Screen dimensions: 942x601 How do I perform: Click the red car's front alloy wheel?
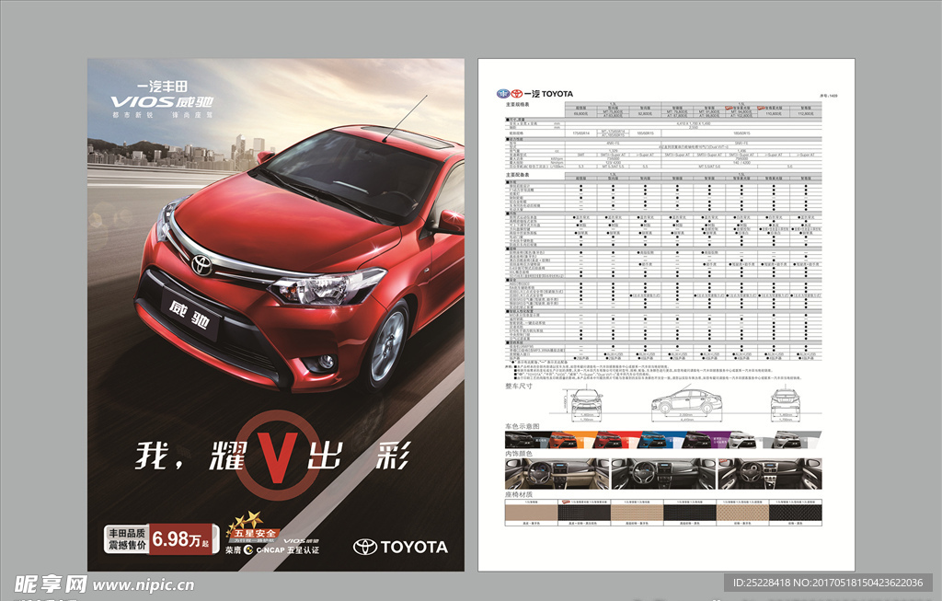387,345
